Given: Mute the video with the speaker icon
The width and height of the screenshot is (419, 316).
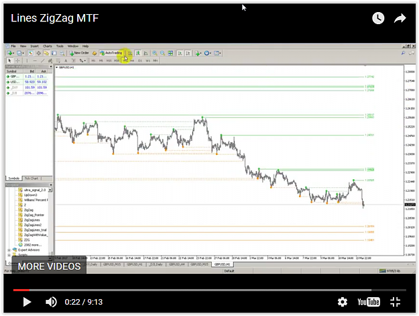Looking at the screenshot, I should [x=51, y=302].
